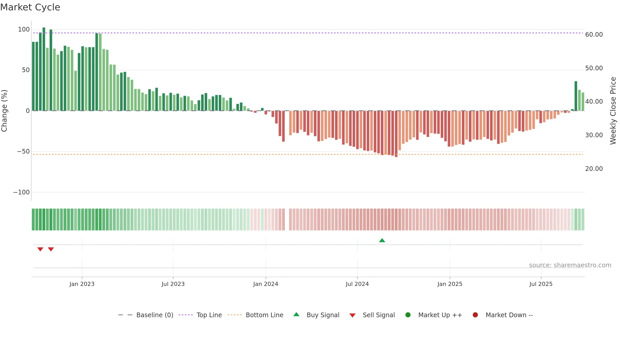The height and width of the screenshot is (349, 620).
Task: Click the 60.00 weekly close price tick
Action: point(594,35)
